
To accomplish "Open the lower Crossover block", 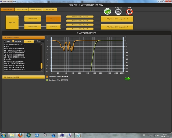I will [53, 27].
